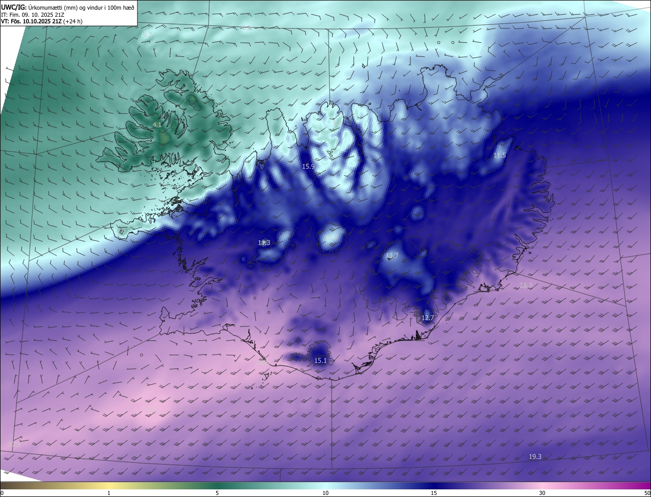
Task: Click the 12.7 value label on the map
Action: (428, 318)
